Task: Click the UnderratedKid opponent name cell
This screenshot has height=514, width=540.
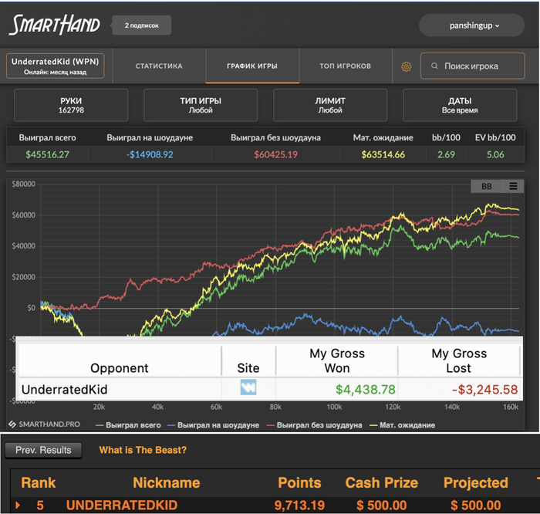Action: pos(64,389)
